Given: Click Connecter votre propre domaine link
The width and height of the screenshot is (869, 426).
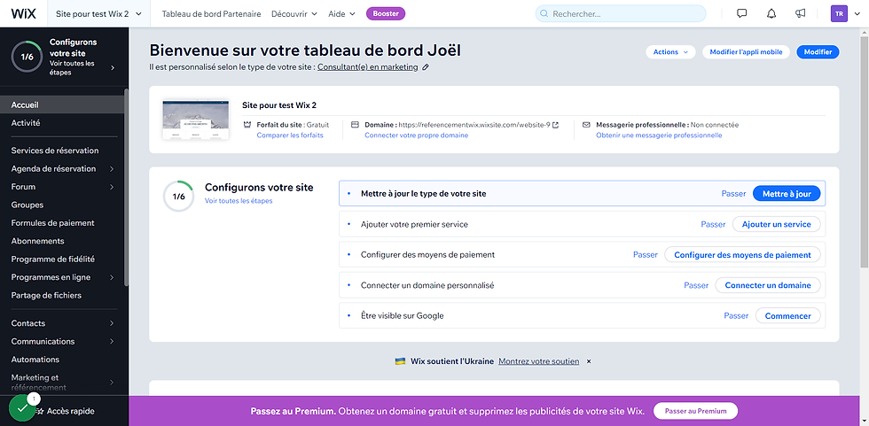Looking at the screenshot, I should pyautogui.click(x=416, y=135).
